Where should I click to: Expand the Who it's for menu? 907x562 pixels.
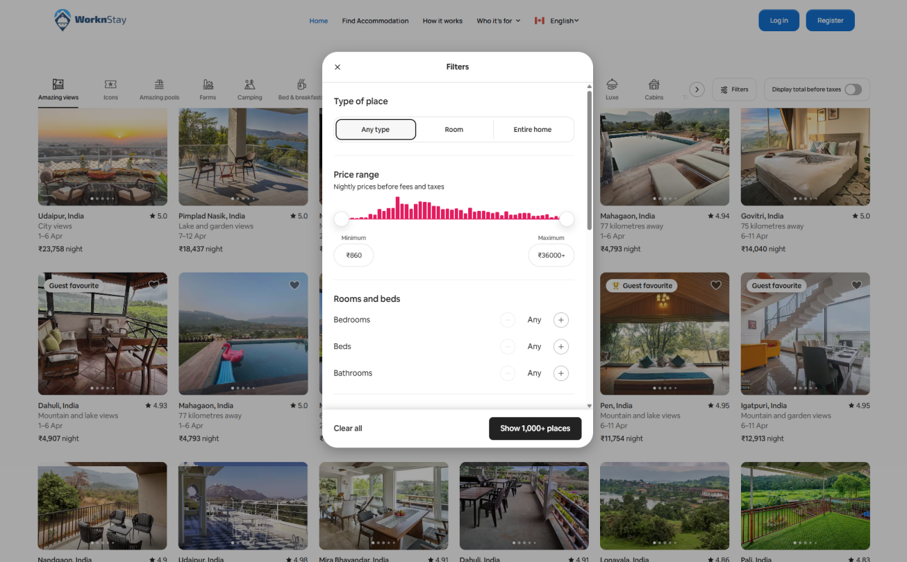click(498, 21)
